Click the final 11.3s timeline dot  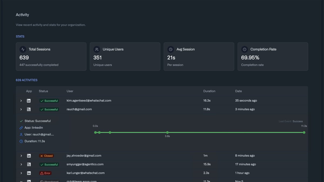304,132
